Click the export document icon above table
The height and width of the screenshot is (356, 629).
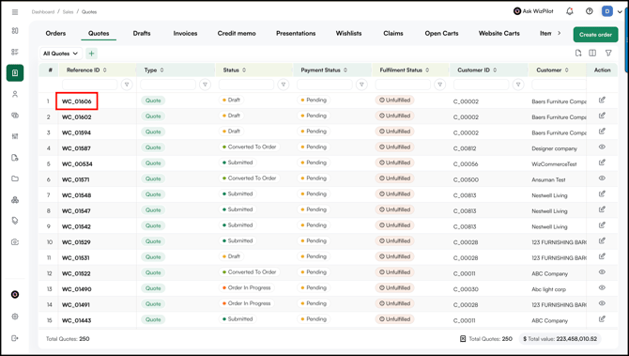578,53
